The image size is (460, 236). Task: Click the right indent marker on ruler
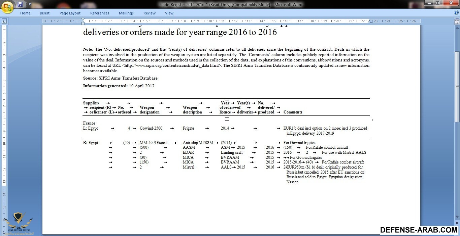pyautogui.click(x=370, y=22)
